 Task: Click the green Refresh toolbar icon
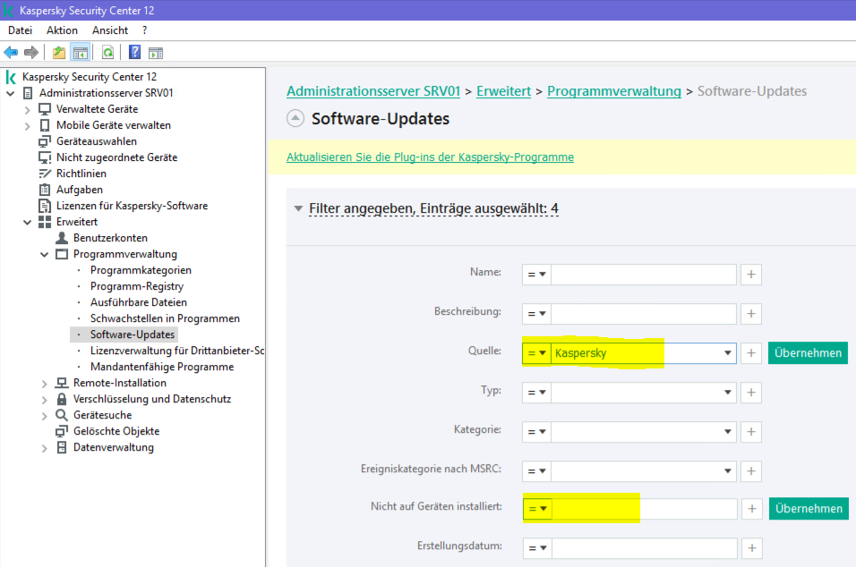pyautogui.click(x=108, y=53)
